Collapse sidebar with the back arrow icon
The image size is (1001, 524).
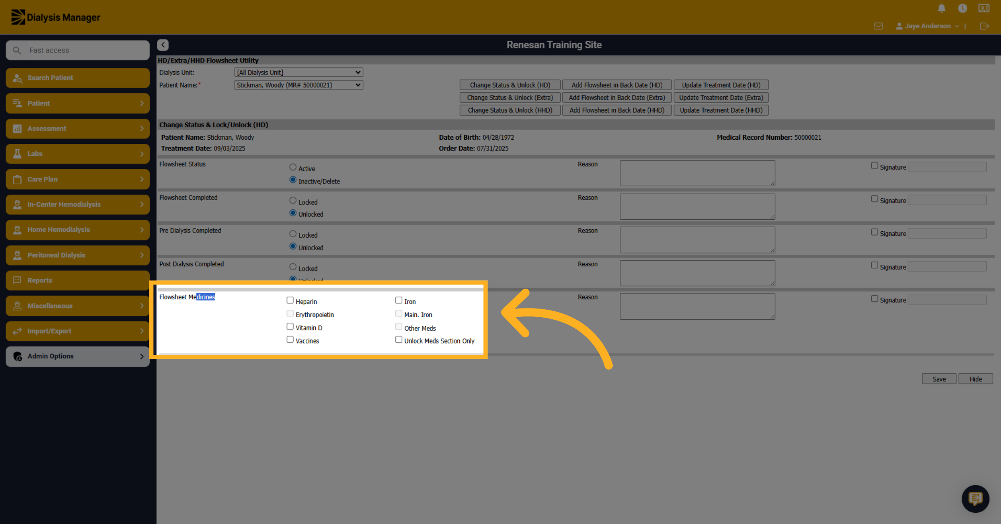click(x=163, y=45)
